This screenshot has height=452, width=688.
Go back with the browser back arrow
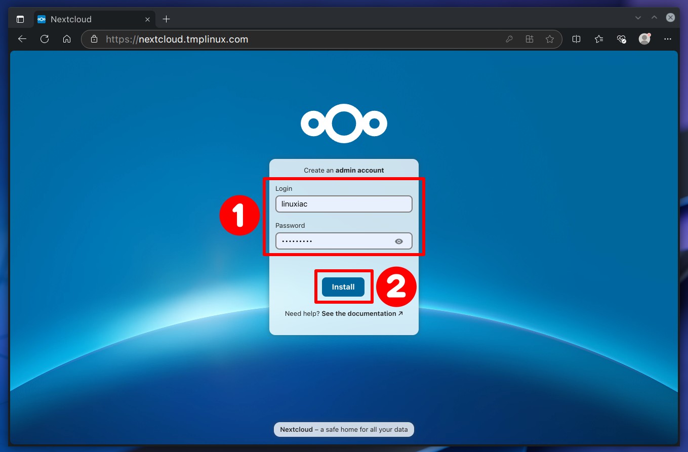point(22,39)
